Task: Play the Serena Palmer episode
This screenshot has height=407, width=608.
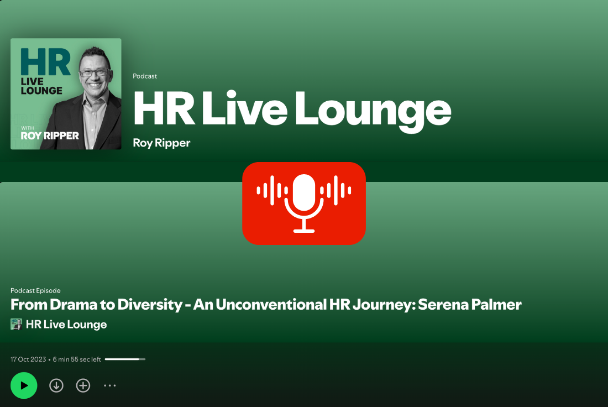Action: [x=24, y=385]
